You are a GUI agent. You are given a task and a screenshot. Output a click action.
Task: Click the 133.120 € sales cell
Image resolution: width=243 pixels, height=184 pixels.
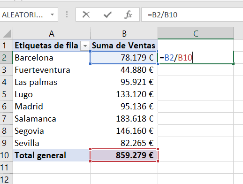[x=124, y=94]
